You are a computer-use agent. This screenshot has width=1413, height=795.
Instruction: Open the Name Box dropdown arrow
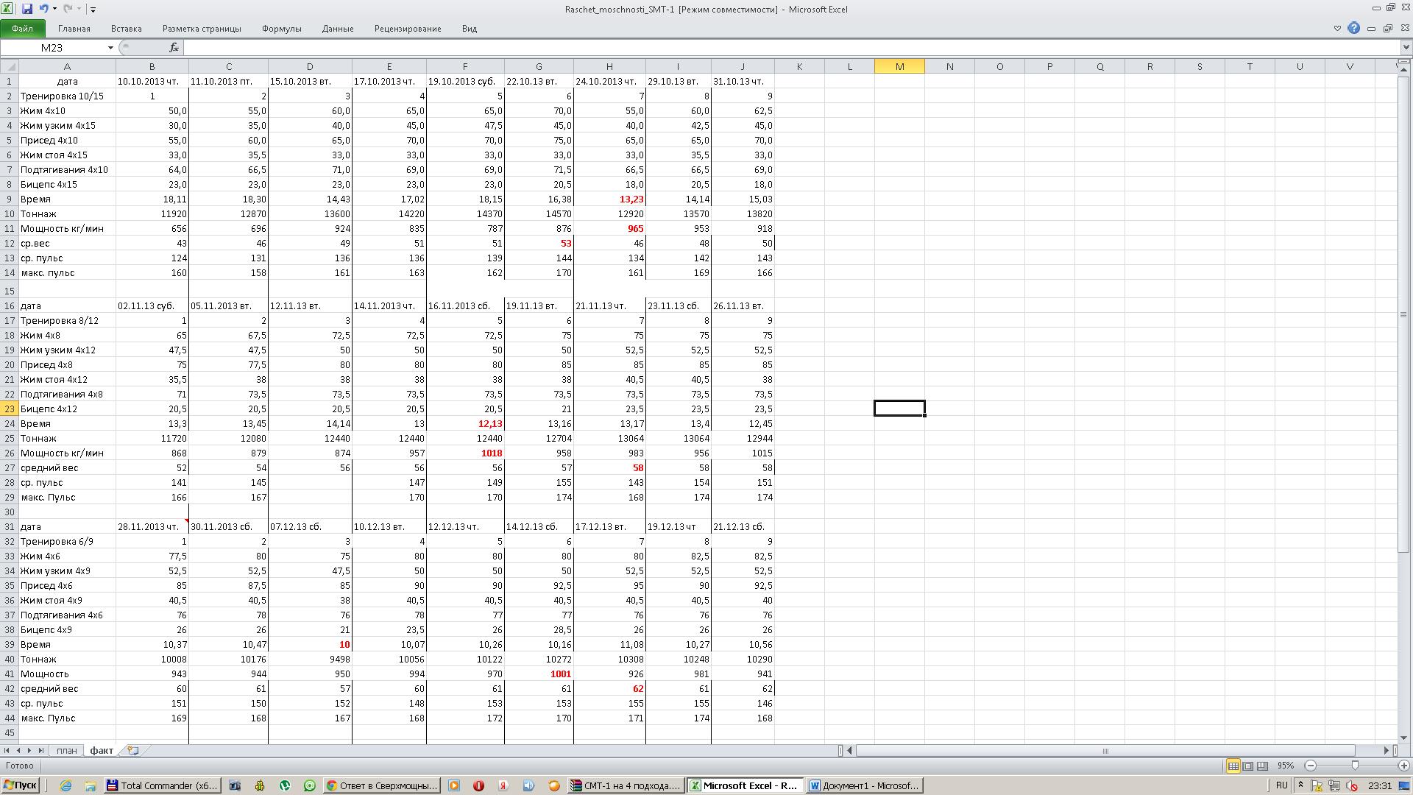point(110,47)
